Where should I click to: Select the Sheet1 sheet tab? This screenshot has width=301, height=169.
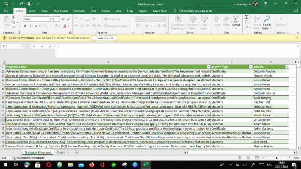(61, 152)
